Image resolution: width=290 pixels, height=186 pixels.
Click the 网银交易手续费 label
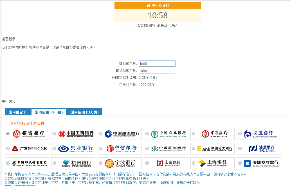coord(125,78)
